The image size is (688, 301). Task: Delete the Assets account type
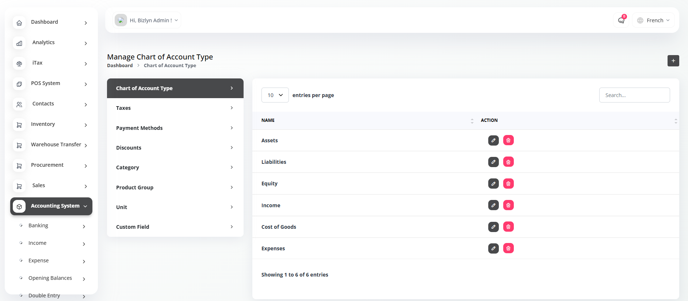[508, 140]
